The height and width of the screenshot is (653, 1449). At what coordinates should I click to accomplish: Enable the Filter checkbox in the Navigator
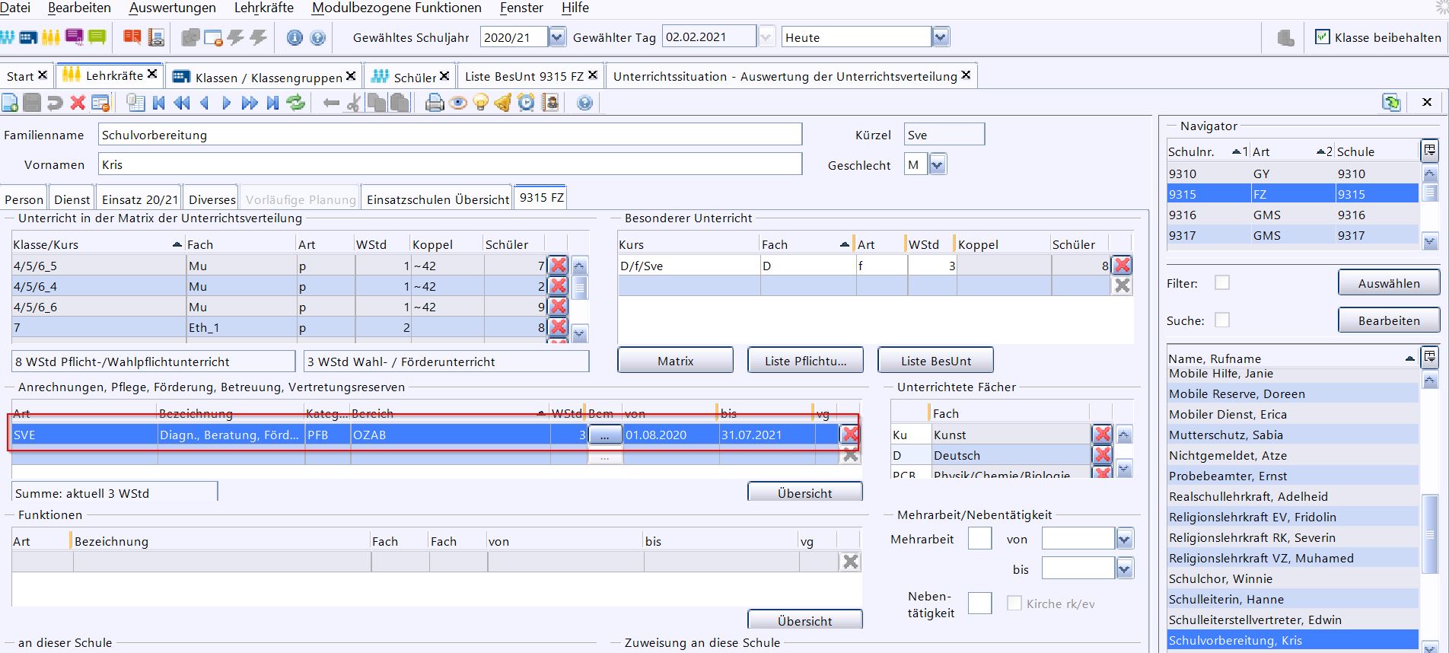(1222, 282)
